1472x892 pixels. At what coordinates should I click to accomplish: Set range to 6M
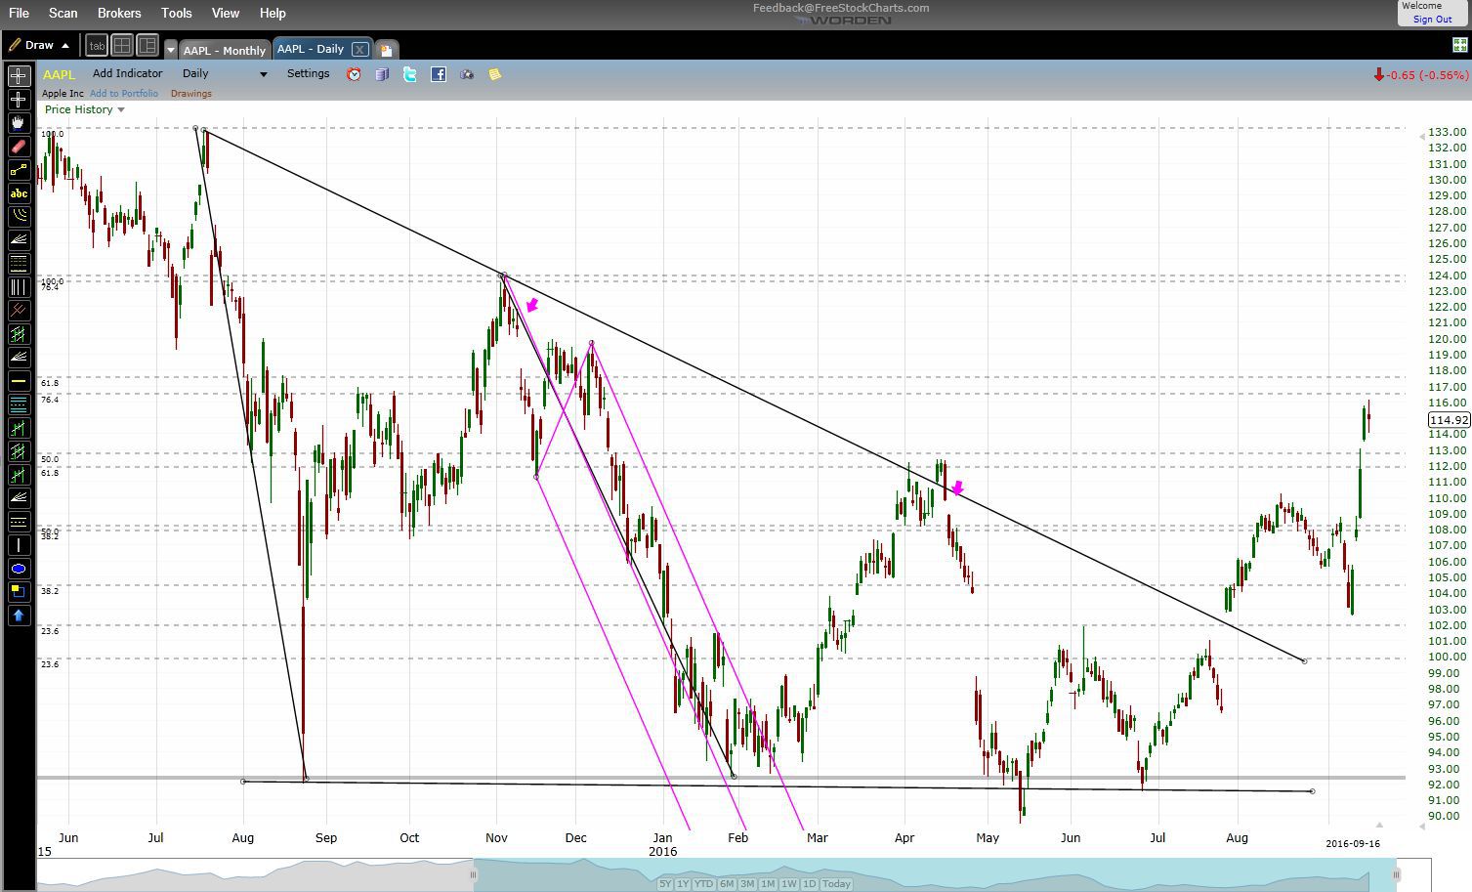[727, 883]
